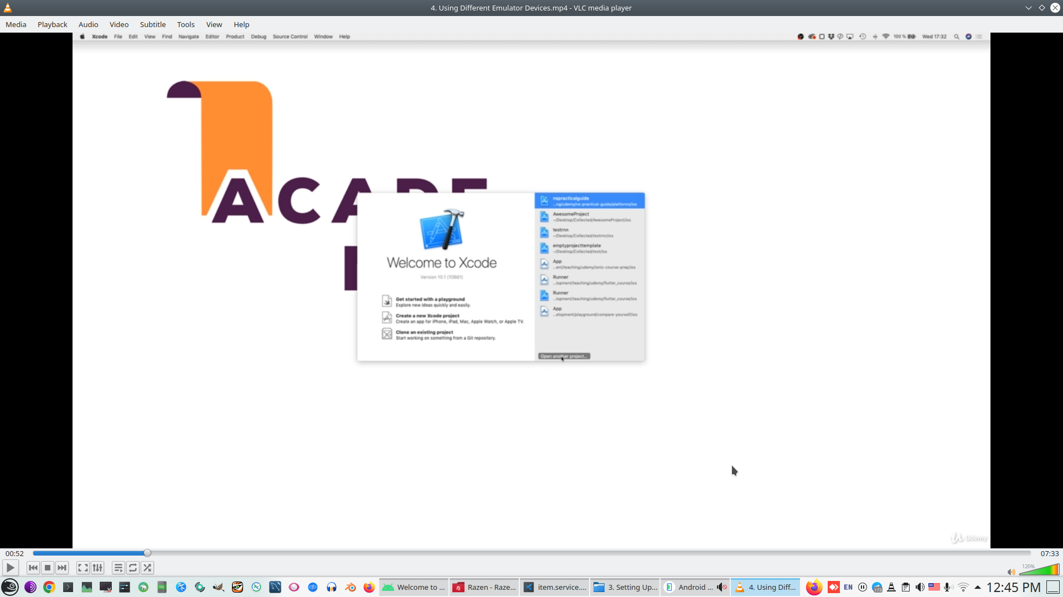
Task: Skip to previous media track
Action: tap(33, 568)
